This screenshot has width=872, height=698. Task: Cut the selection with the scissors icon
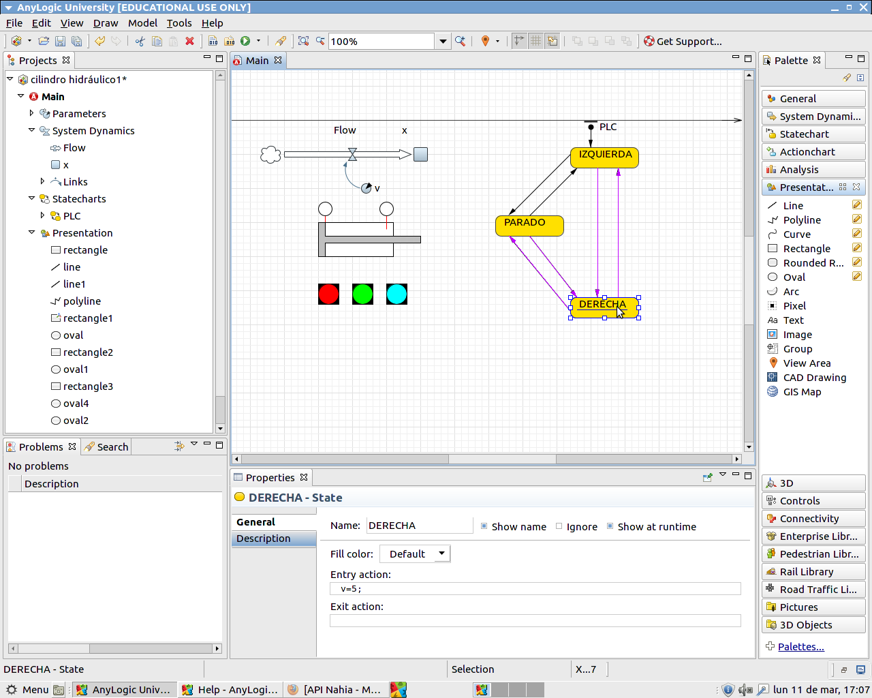point(140,41)
